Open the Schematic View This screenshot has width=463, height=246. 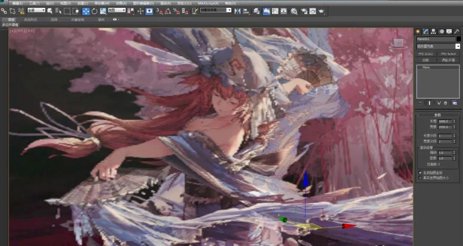(x=283, y=11)
